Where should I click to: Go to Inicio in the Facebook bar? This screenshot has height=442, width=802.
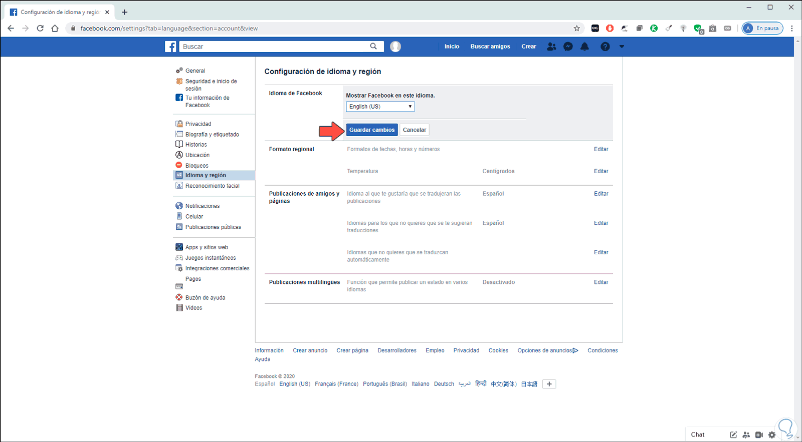pos(452,47)
